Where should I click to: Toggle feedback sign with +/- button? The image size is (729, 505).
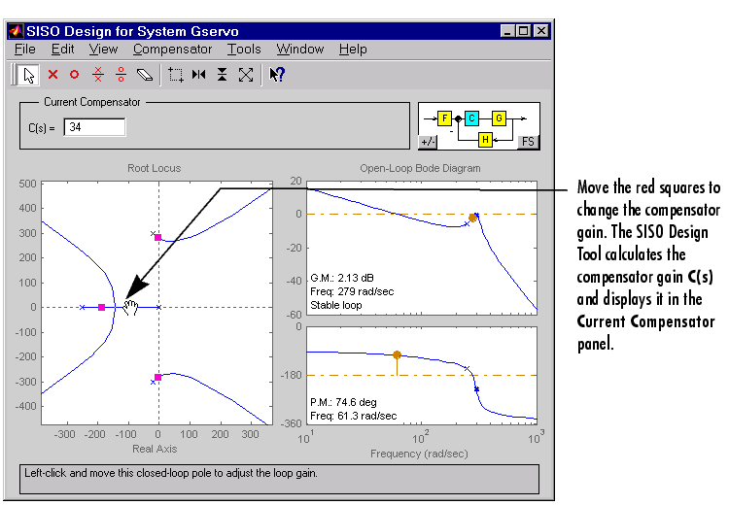[x=428, y=142]
